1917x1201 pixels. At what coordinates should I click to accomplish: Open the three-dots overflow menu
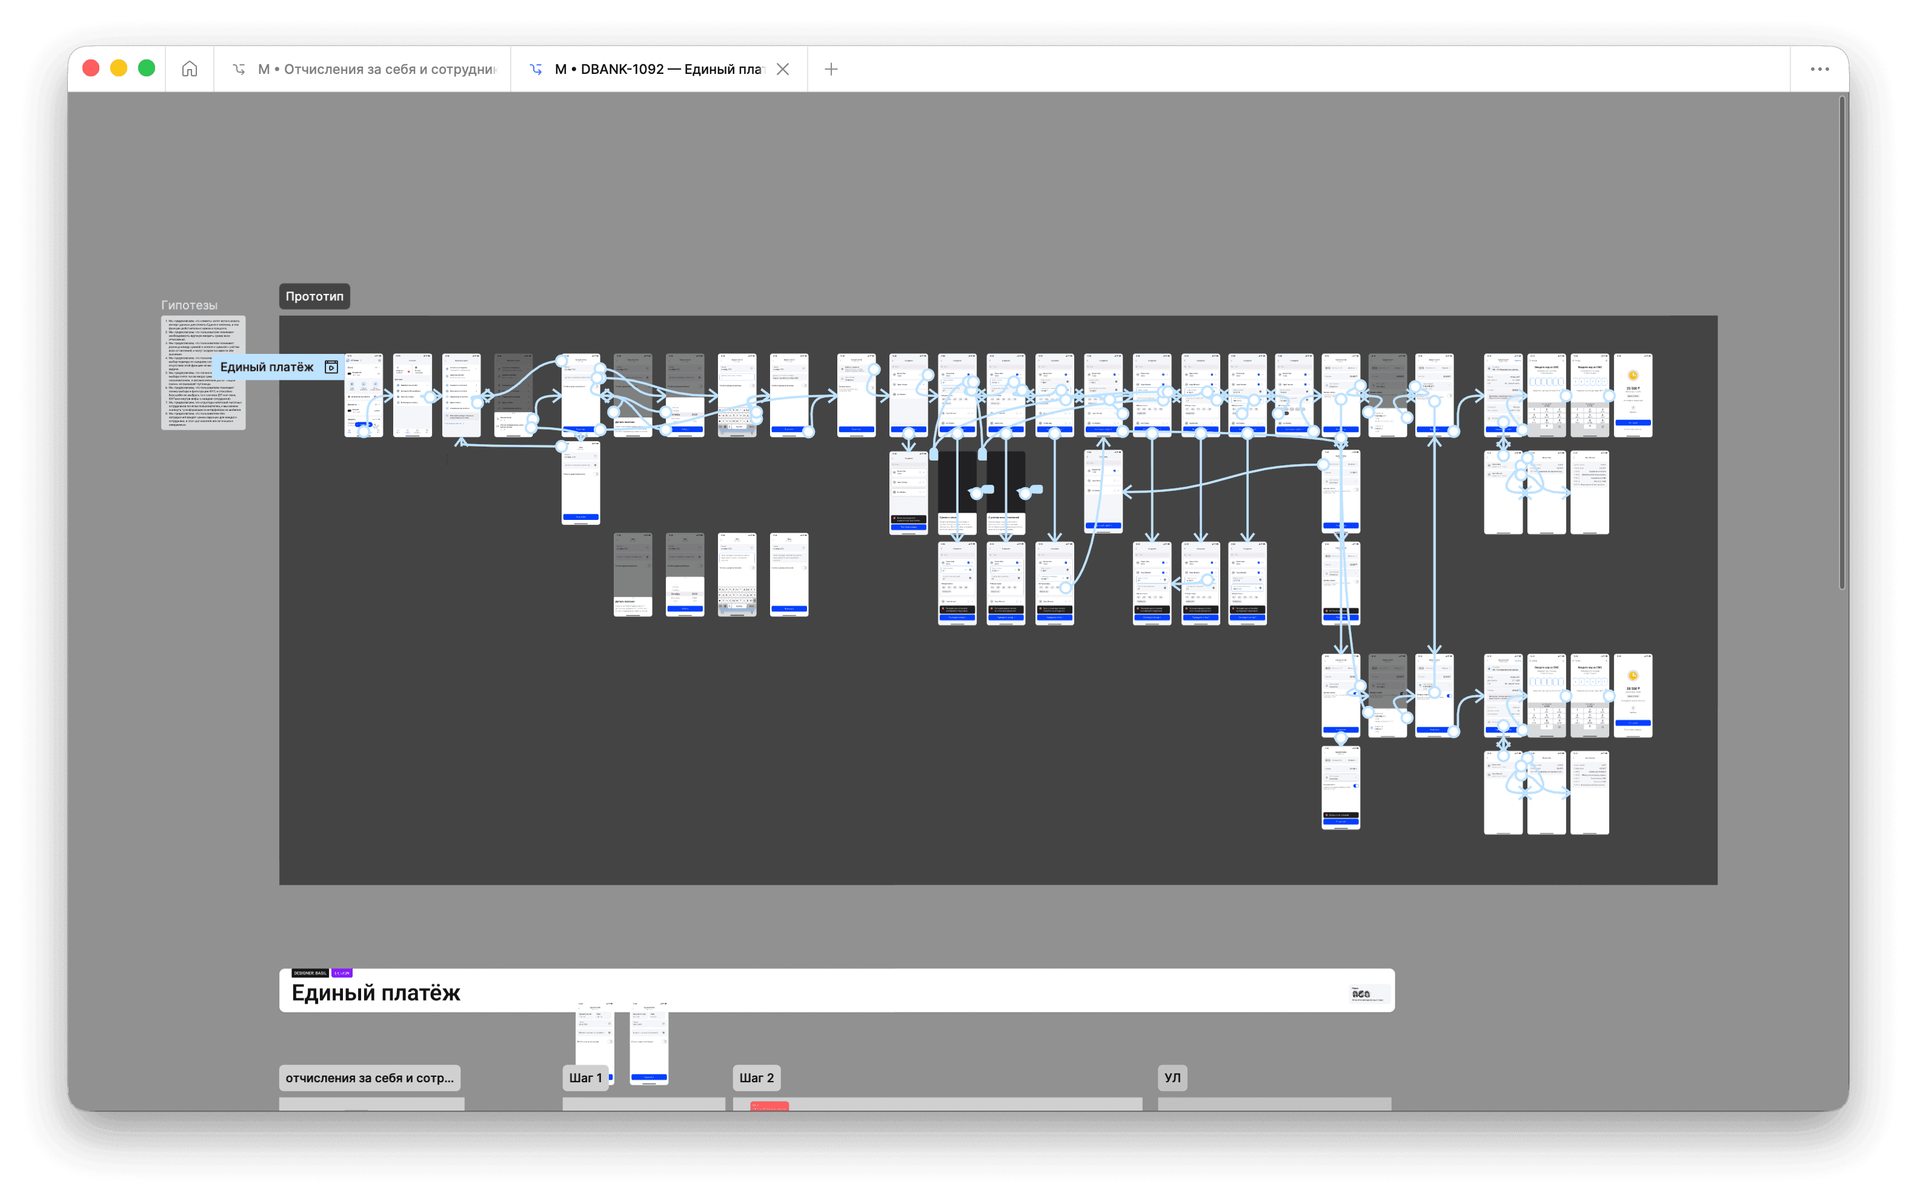click(x=1819, y=69)
